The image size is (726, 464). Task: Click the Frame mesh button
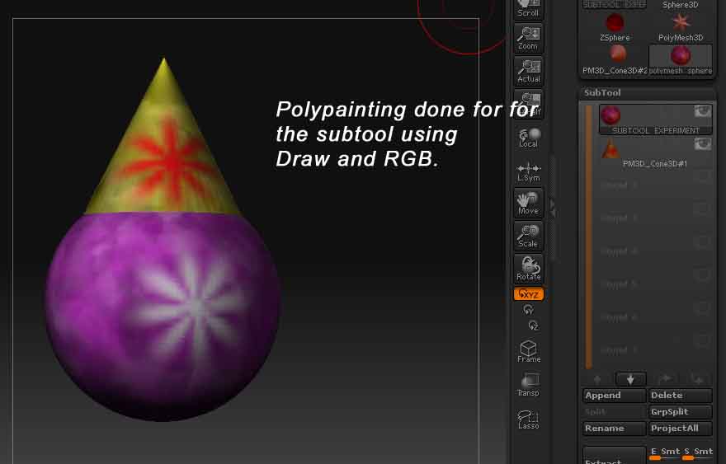coord(528,352)
